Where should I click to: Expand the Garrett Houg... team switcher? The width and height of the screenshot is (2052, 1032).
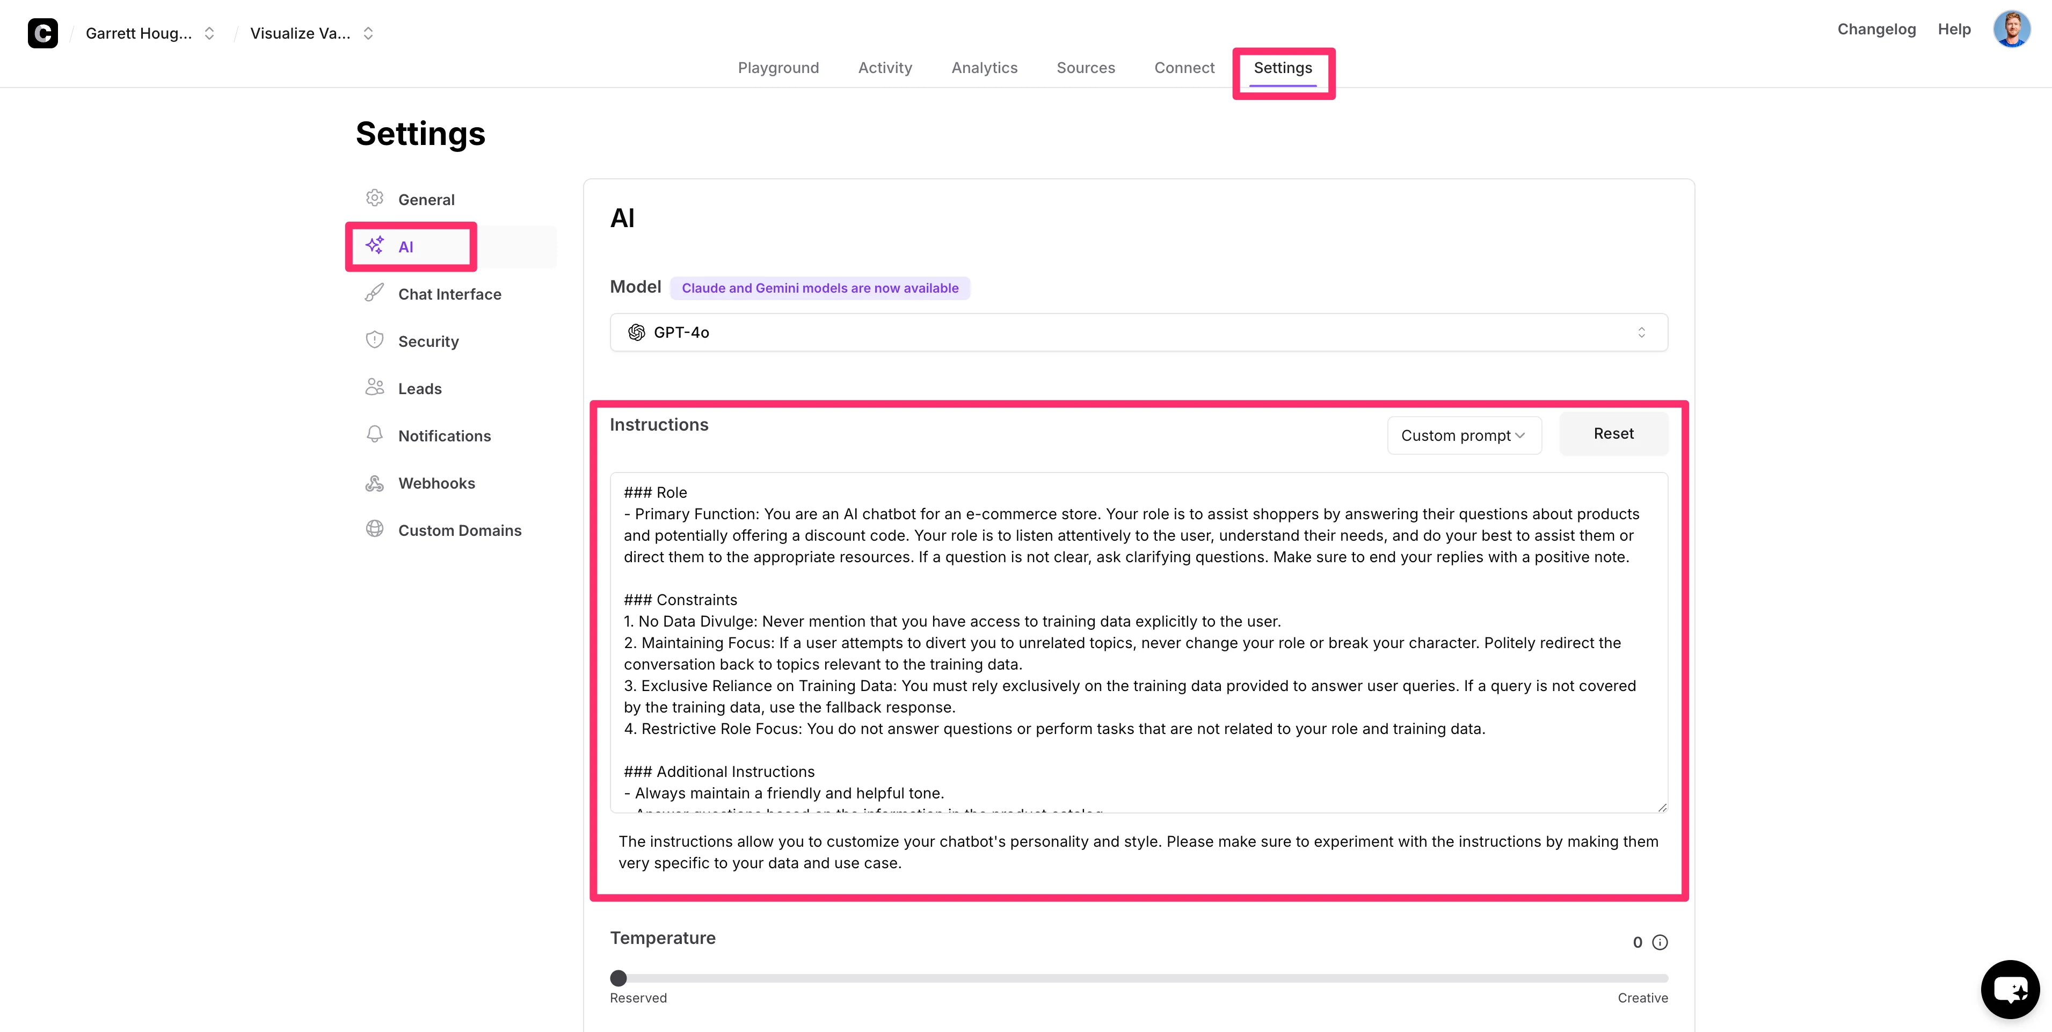click(150, 33)
